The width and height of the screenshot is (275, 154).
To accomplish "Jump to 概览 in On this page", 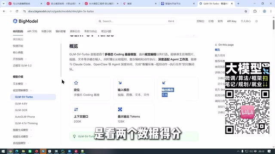I will [217, 50].
